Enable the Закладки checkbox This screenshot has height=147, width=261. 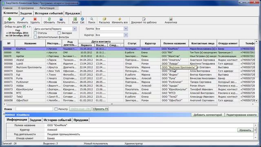[59, 33]
